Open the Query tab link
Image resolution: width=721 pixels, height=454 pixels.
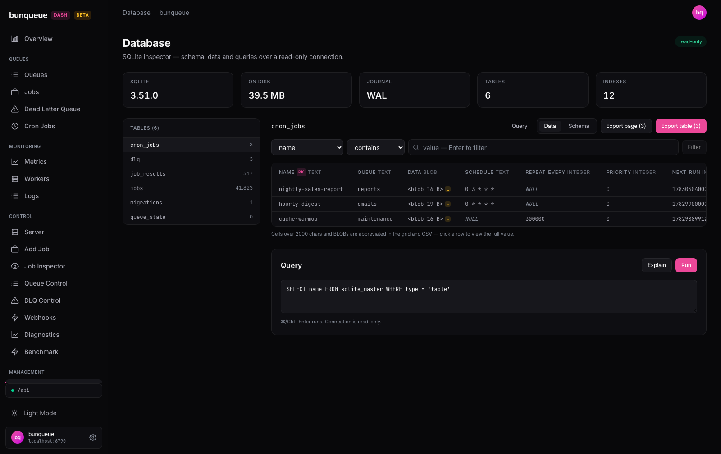[x=520, y=126]
